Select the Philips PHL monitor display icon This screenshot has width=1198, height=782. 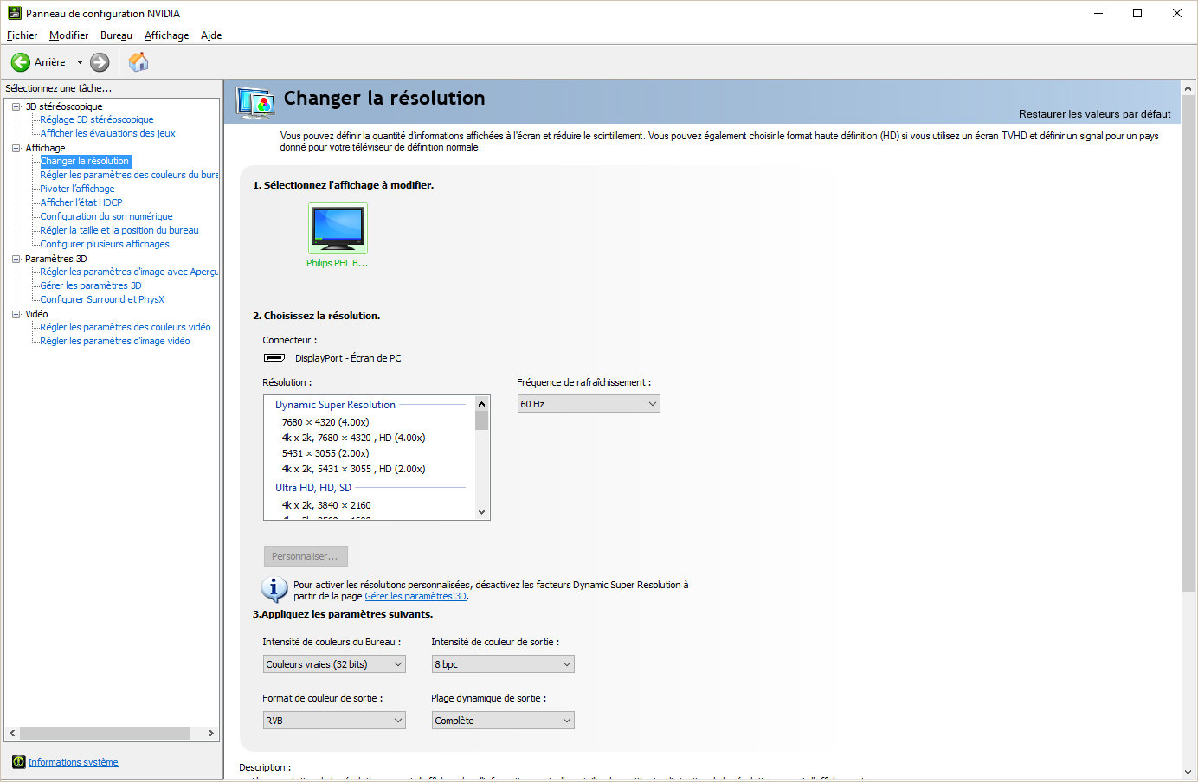pyautogui.click(x=338, y=228)
